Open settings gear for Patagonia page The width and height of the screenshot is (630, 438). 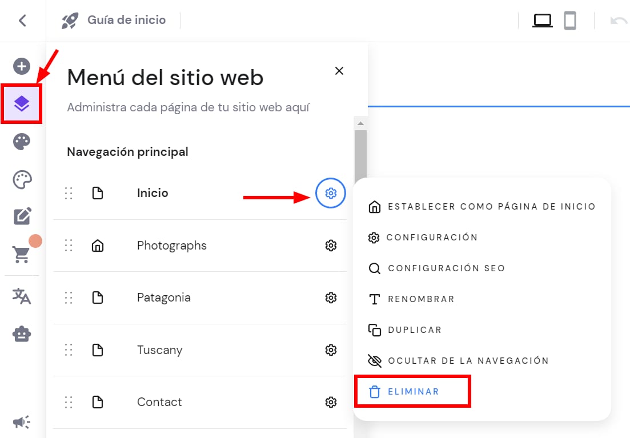click(331, 298)
